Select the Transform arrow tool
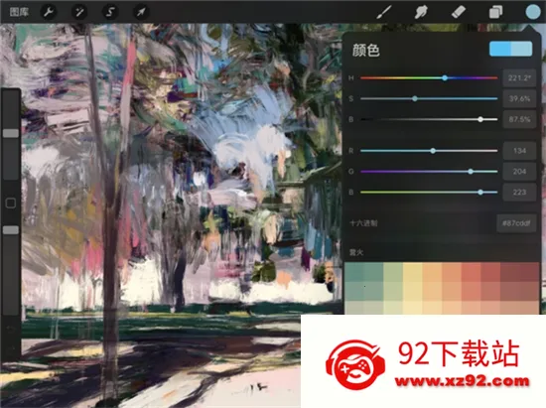This screenshot has width=546, height=408. point(141,12)
